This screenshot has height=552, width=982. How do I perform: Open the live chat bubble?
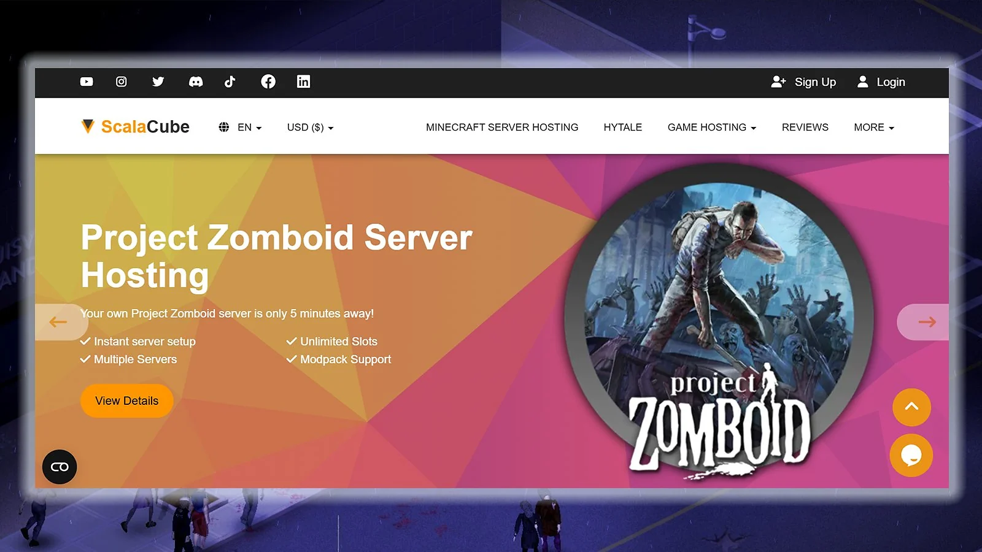point(911,455)
